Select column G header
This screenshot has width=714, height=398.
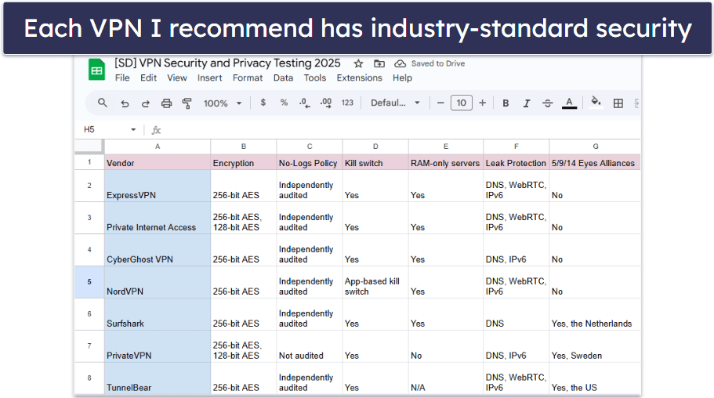click(595, 147)
